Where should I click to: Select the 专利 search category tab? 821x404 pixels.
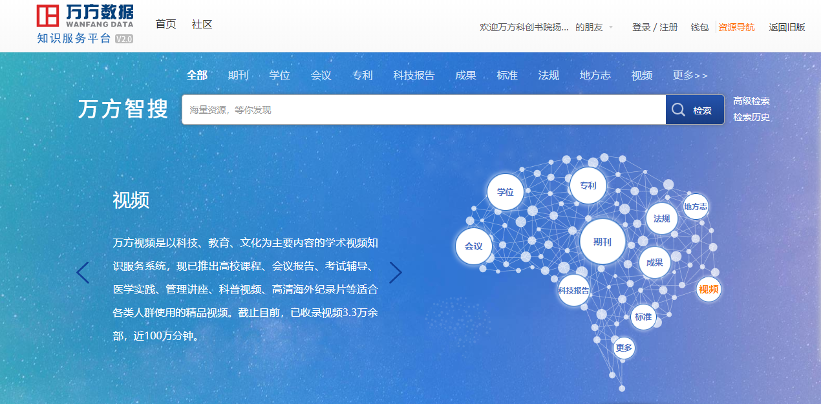(x=362, y=76)
